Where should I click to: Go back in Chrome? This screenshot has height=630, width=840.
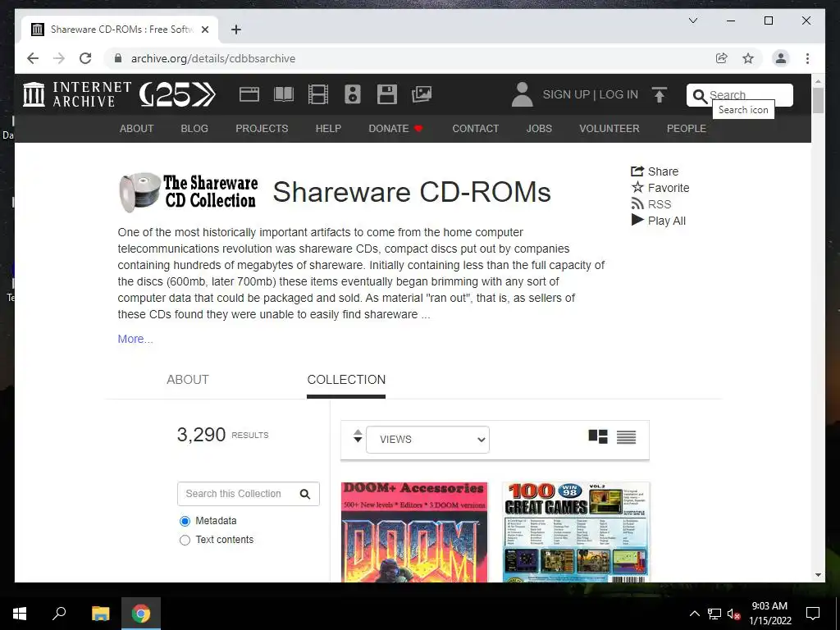tap(33, 58)
